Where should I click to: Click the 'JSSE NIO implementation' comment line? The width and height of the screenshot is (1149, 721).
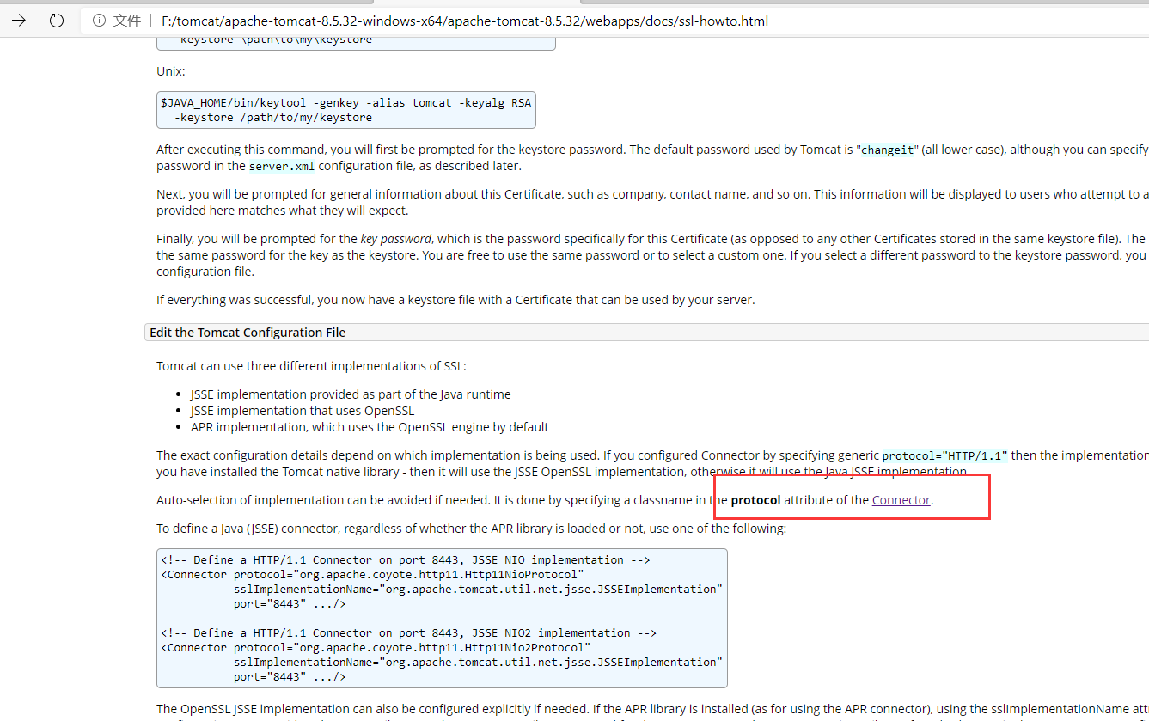[406, 559]
